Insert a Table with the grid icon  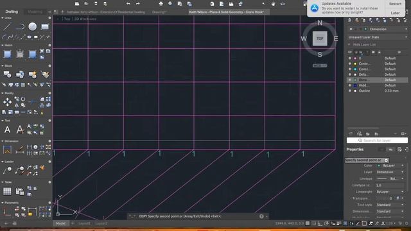7,191
